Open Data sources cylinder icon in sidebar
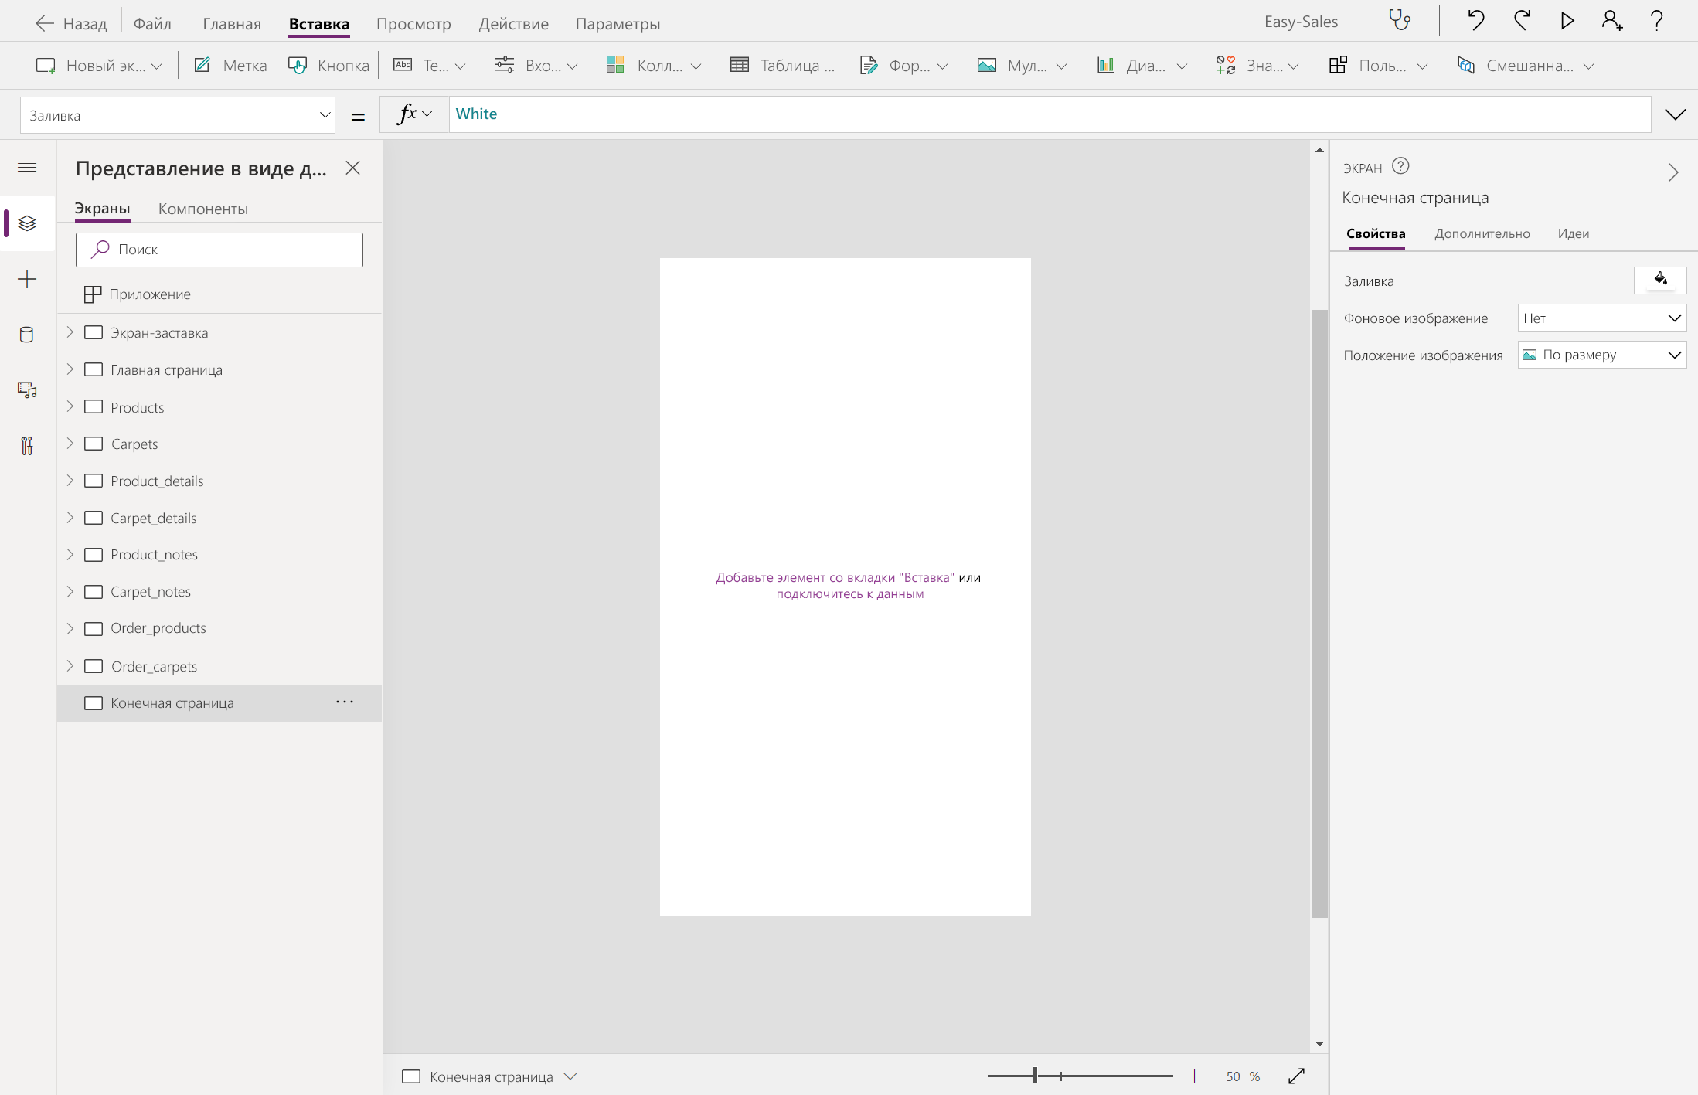1698x1095 pixels. coord(27,335)
